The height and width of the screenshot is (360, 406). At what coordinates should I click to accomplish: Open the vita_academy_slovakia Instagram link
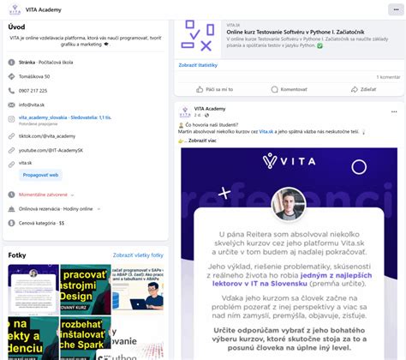pos(65,117)
